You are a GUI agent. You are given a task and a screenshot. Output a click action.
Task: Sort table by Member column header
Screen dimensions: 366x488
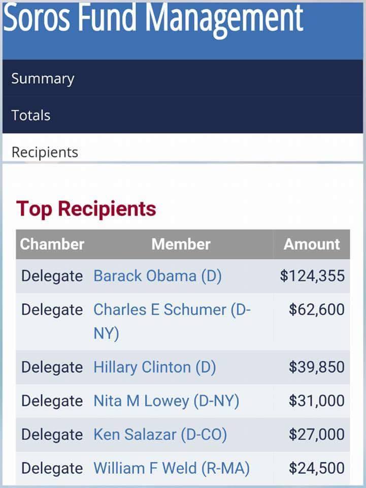click(181, 245)
